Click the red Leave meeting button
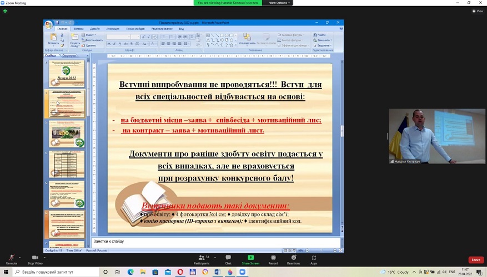Viewport: 487px width, 277px height. [476, 260]
